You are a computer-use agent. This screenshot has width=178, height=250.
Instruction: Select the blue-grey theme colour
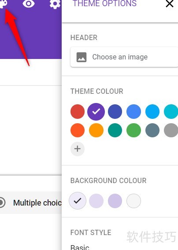coord(152,130)
